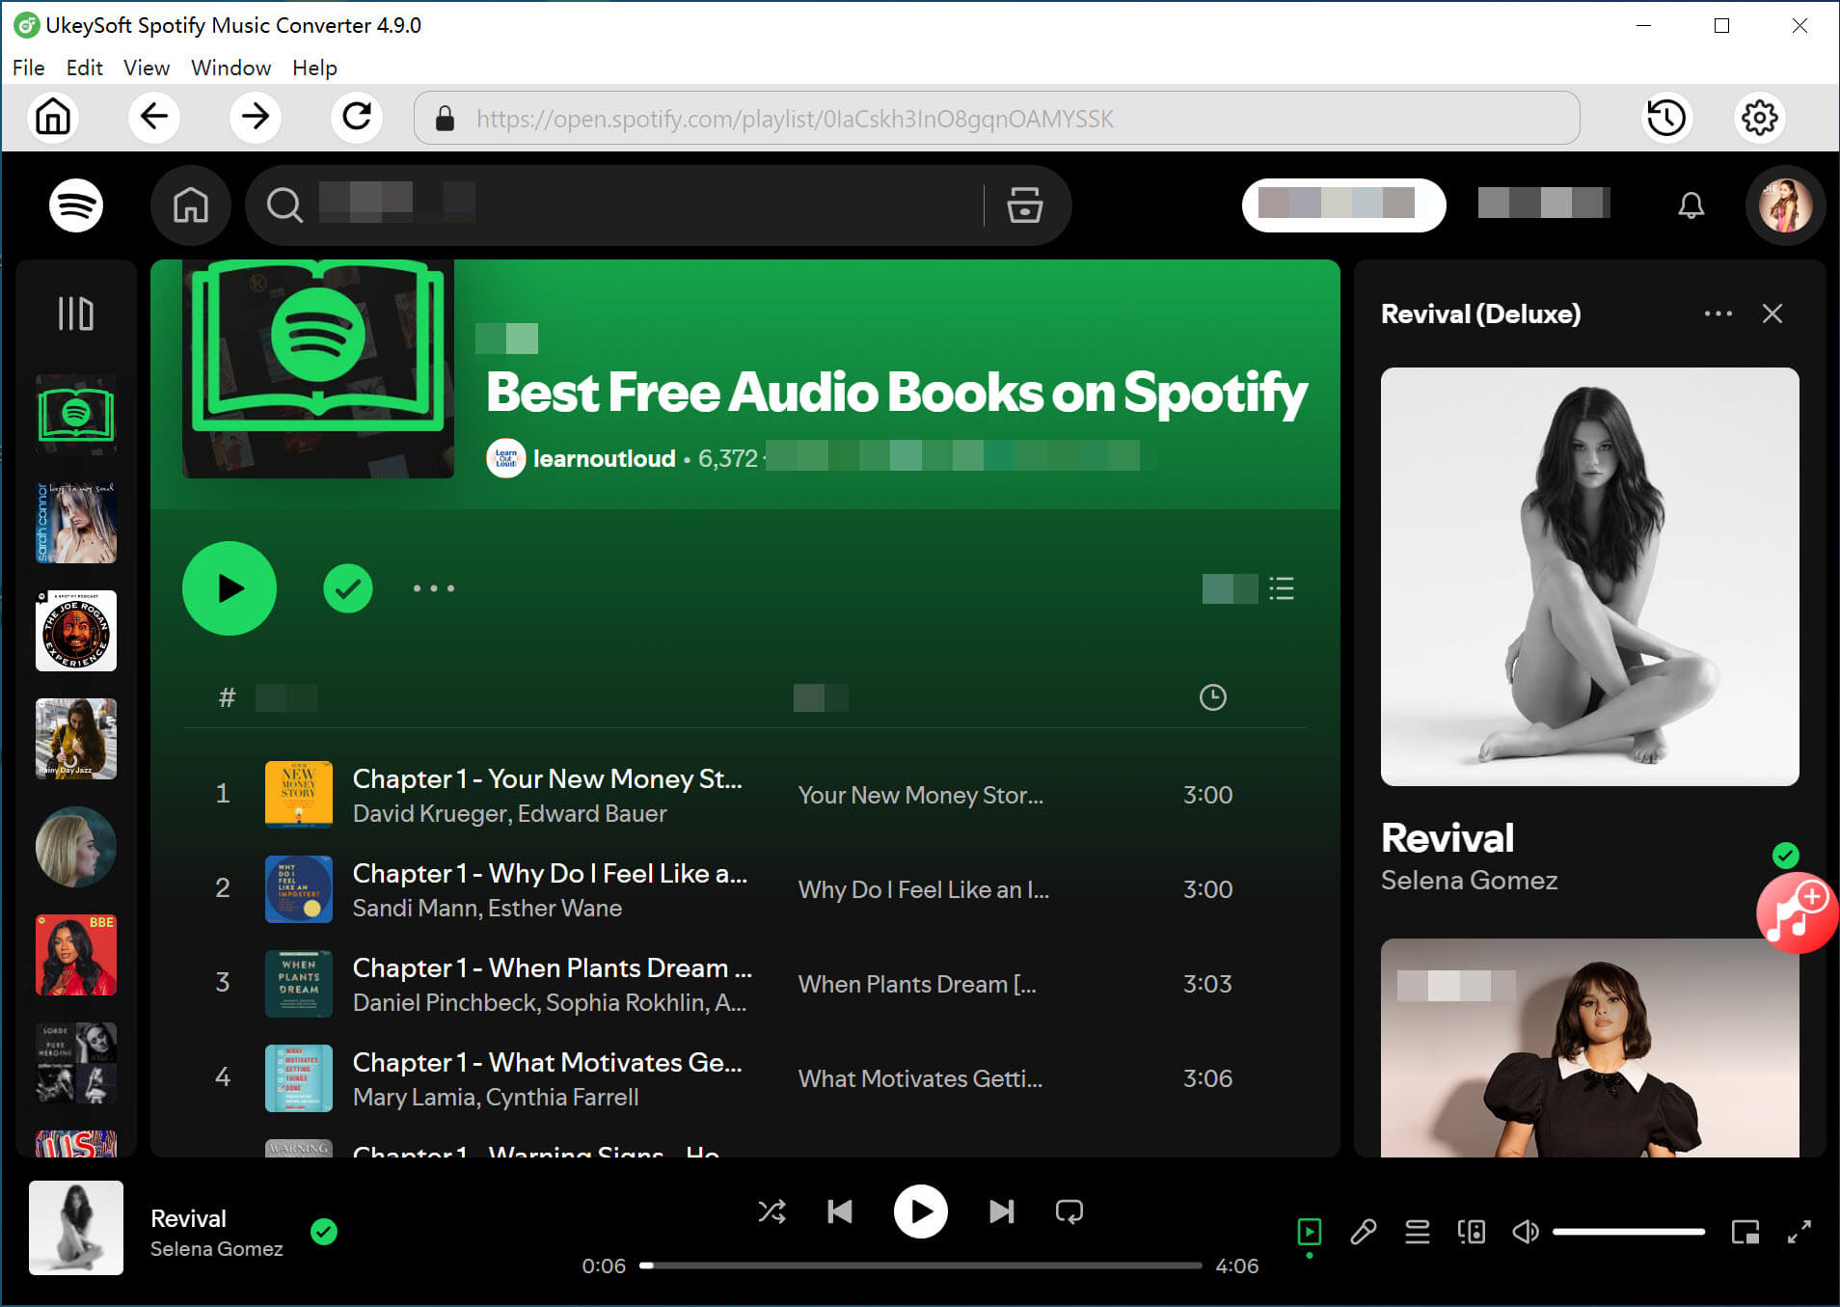Skip to previous track

click(x=840, y=1212)
